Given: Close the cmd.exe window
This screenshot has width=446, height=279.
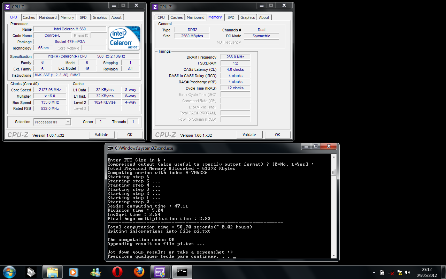Looking at the screenshot, I should (x=329, y=147).
